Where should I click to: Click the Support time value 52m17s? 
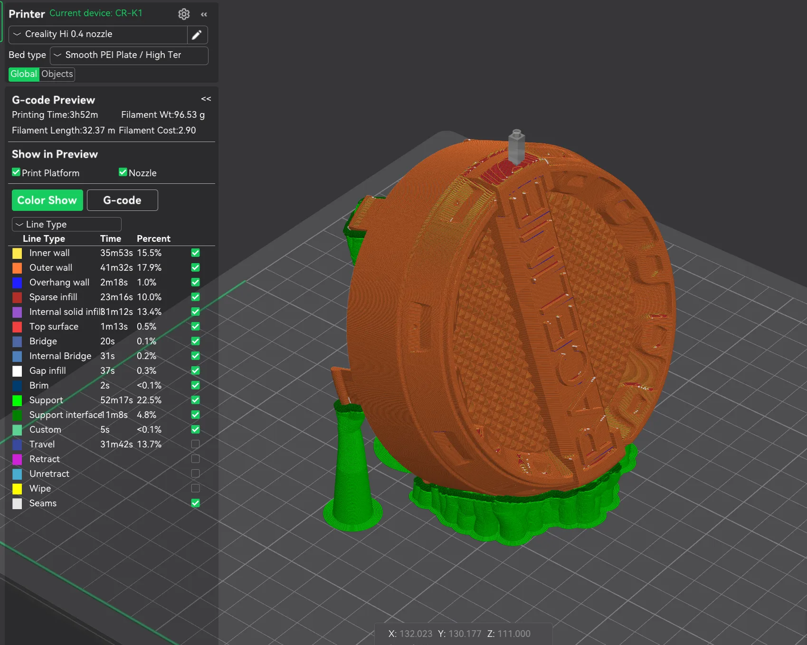coord(116,400)
